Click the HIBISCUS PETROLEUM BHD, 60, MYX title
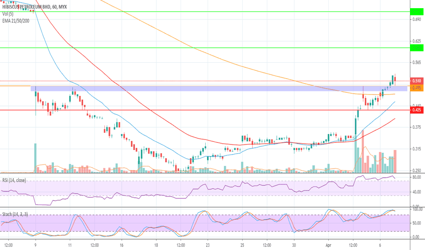The width and height of the screenshot is (425, 250). coord(34,7)
